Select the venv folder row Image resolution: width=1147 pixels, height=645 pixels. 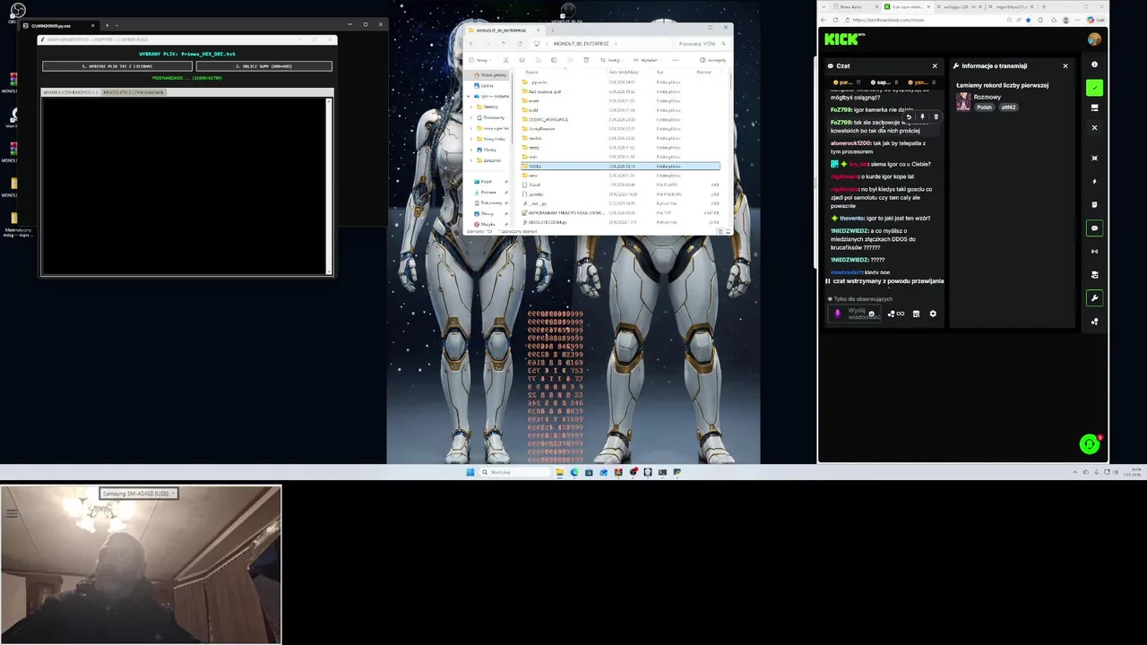pos(620,176)
